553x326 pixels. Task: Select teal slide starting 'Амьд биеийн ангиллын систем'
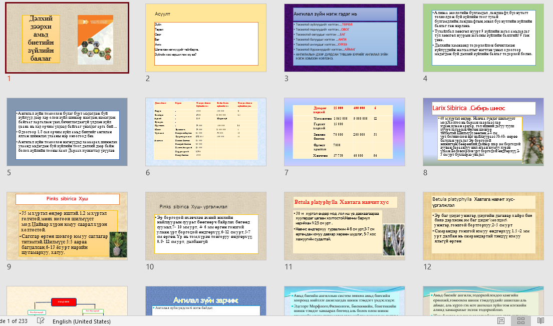tap(345, 301)
